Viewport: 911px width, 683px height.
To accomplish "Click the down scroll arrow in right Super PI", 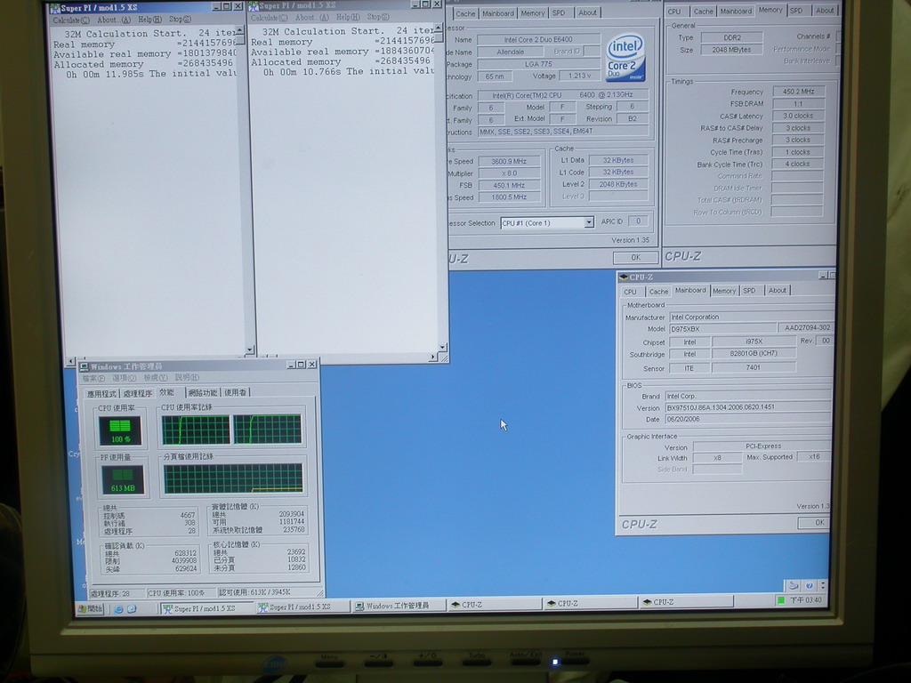I will click(x=443, y=348).
